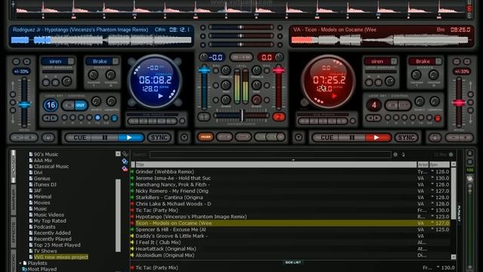Open the left deck Brake effect dropdown
483x272 pixels.
pyautogui.click(x=115, y=61)
